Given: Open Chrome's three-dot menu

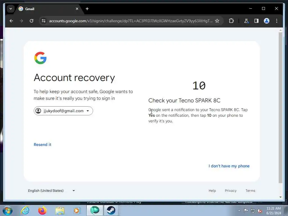Looking at the screenshot, I should click(x=277, y=21).
